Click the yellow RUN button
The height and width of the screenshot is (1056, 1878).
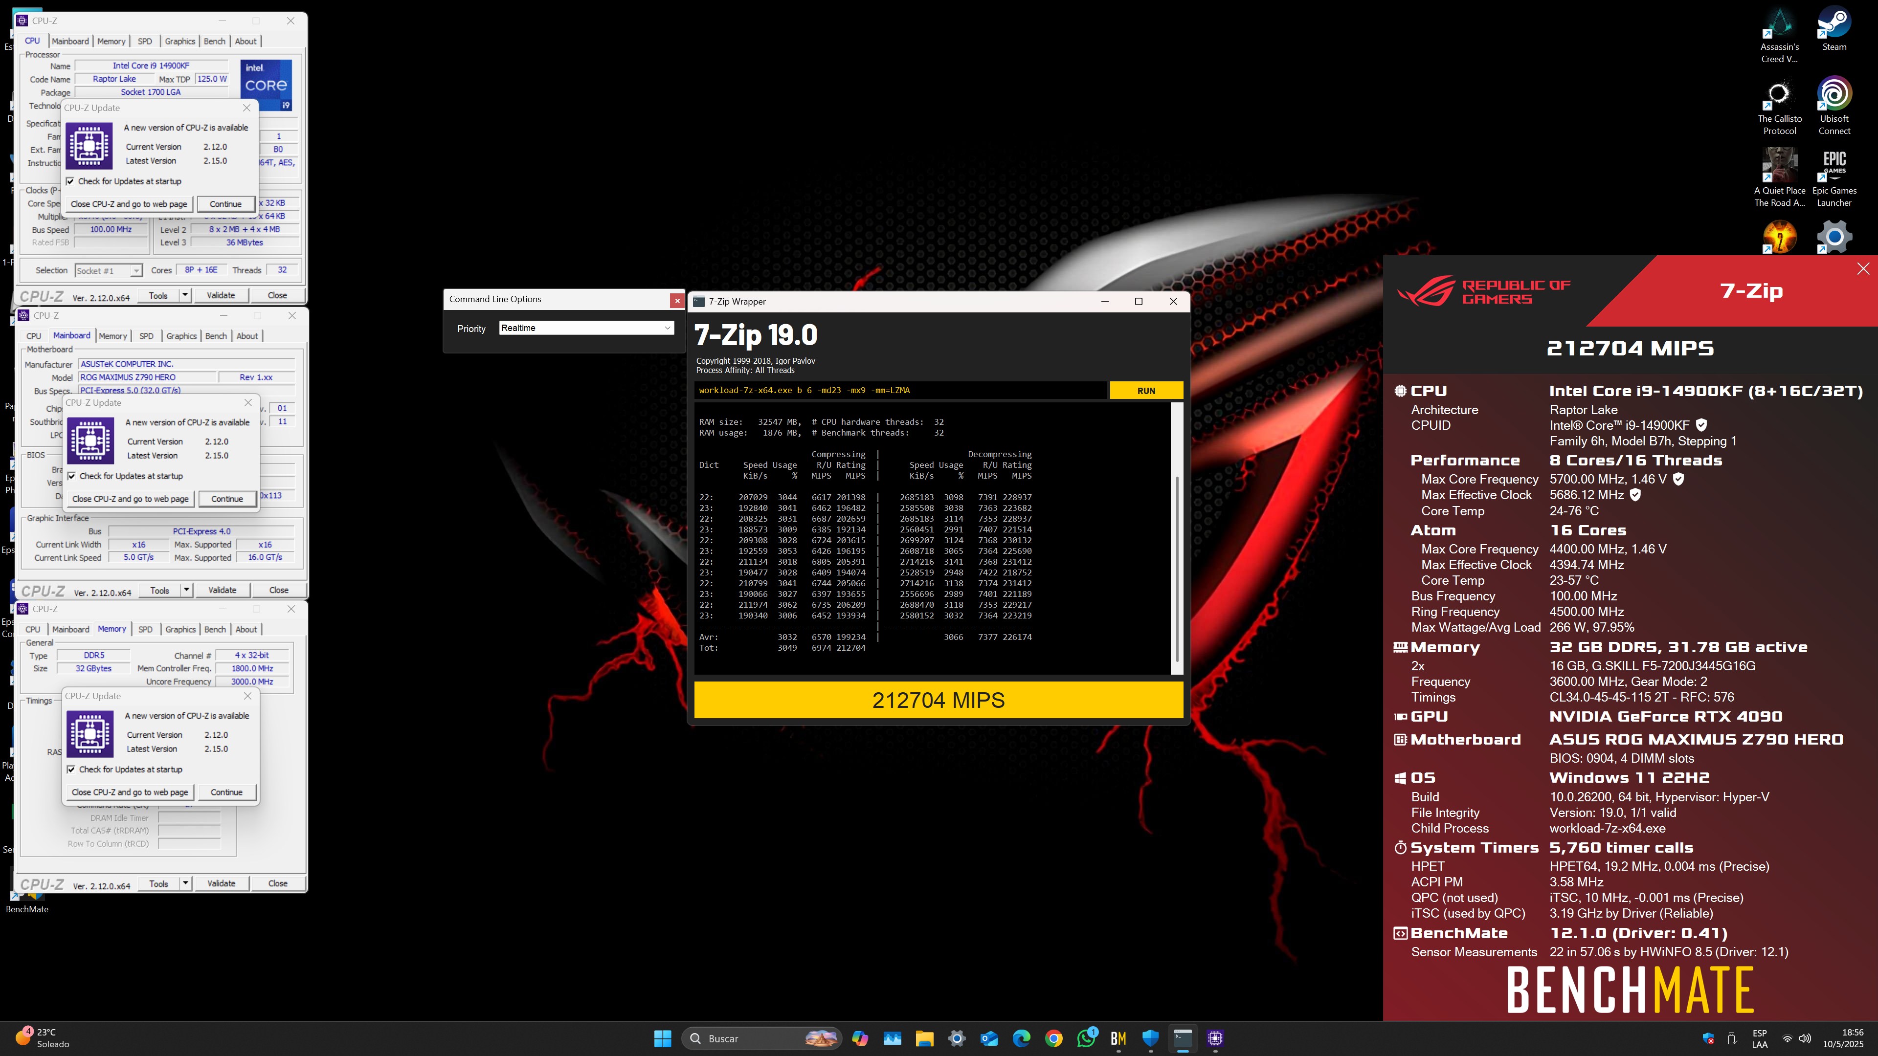point(1146,391)
